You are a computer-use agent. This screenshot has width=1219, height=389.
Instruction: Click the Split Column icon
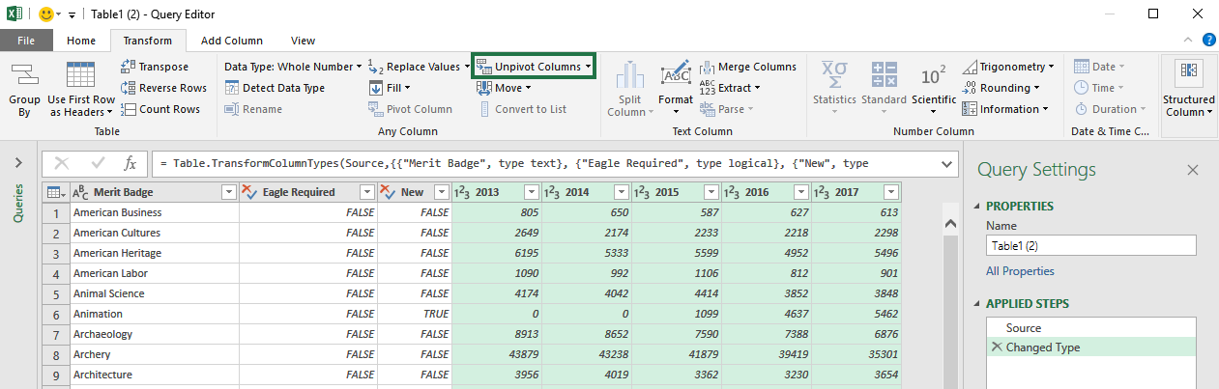[x=630, y=75]
